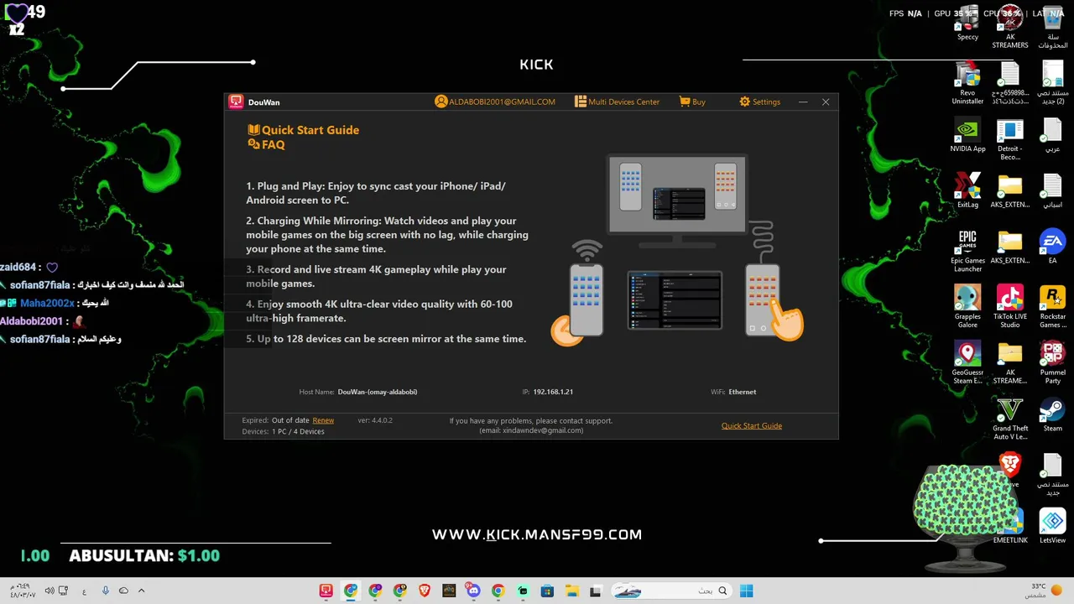This screenshot has height=604, width=1074.
Task: Select the TikTok LIVE Studio icon
Action: pos(1010,307)
